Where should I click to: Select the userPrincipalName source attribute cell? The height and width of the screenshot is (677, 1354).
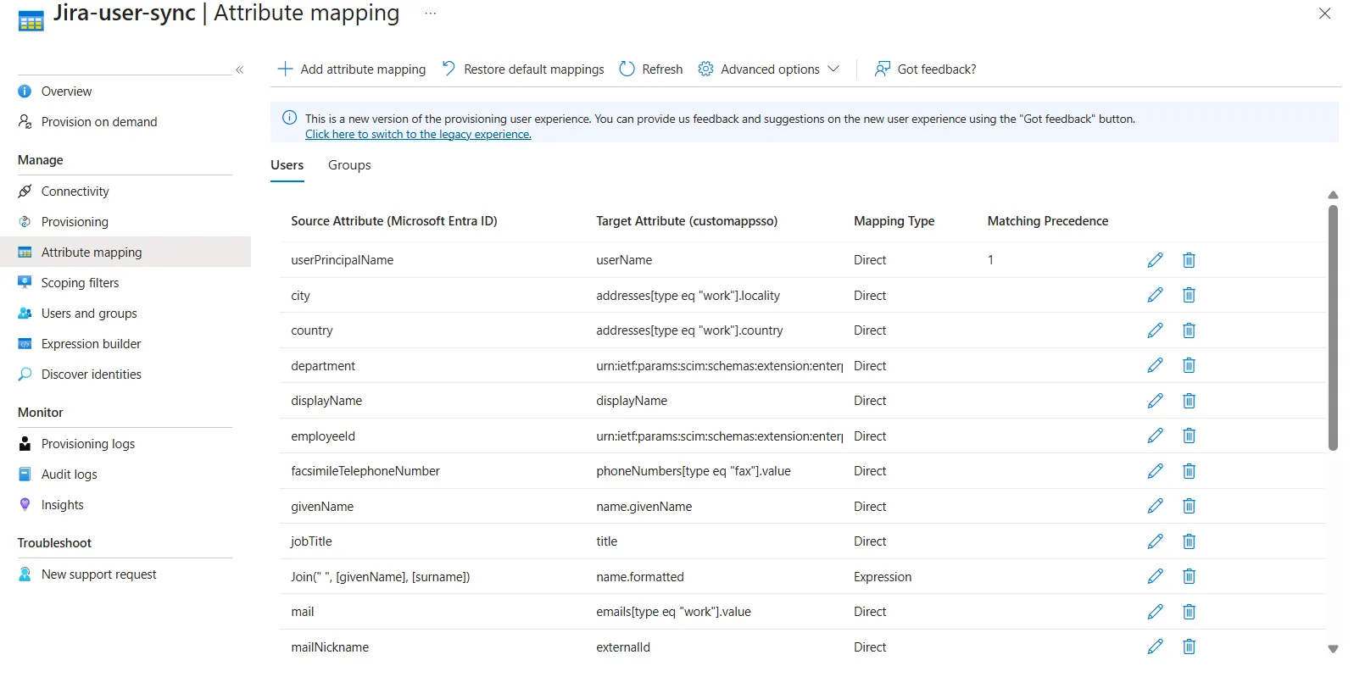pos(343,260)
